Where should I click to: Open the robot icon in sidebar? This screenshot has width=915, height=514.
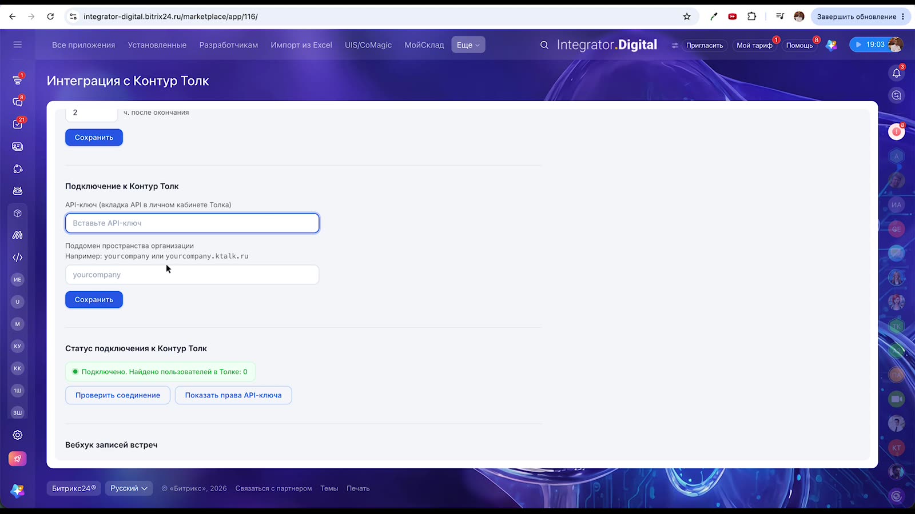pyautogui.click(x=18, y=191)
